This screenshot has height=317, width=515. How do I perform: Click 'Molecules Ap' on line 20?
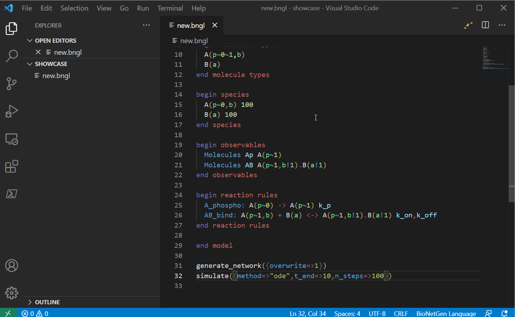229,155
